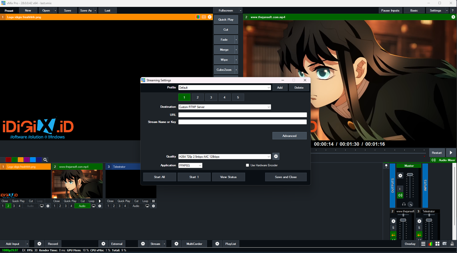This screenshot has width=457, height=253.
Task: Open Quality H264 720p dropdown
Action: 225,157
